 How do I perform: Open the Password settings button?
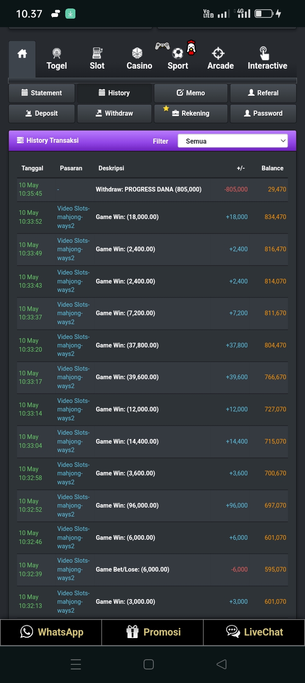263,113
